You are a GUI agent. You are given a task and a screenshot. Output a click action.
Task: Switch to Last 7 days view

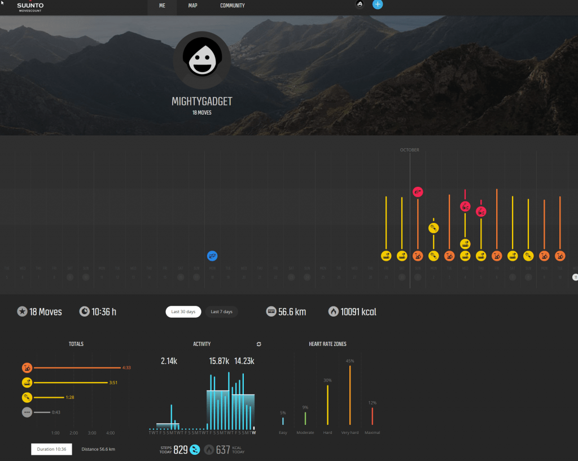222,312
